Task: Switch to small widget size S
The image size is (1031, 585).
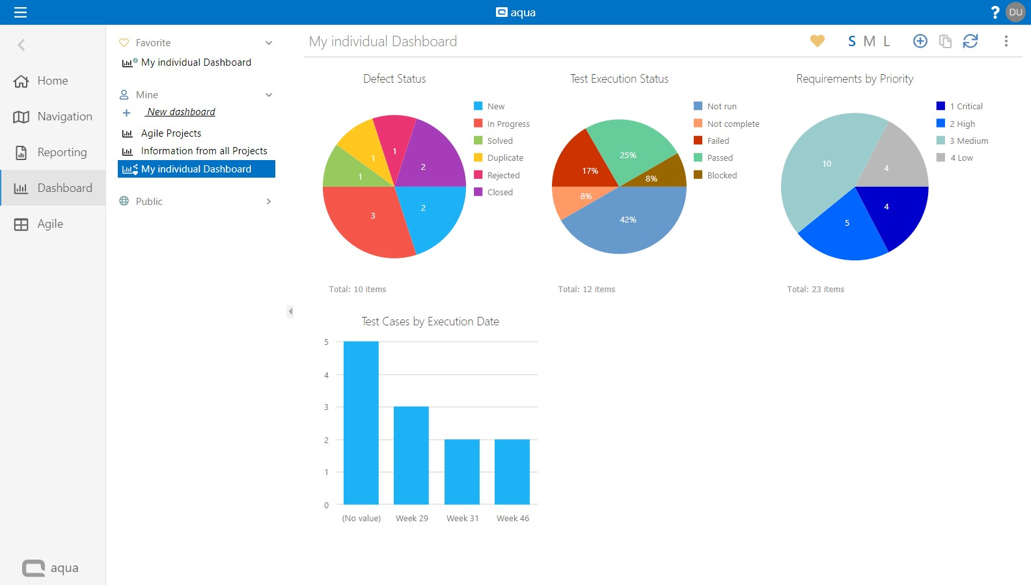Action: click(x=851, y=42)
